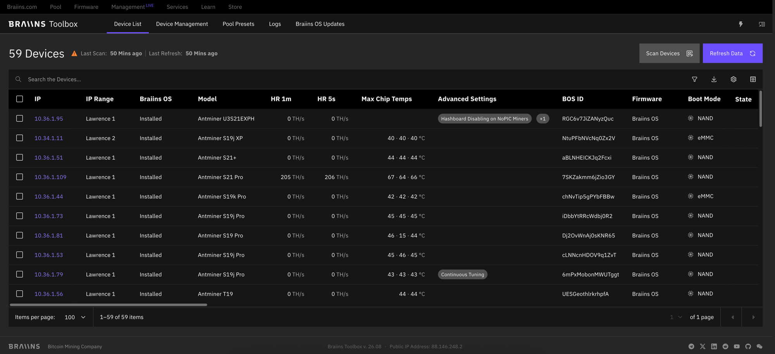Viewport: 775px width, 354px height.
Task: Open Services in the top navigation
Action: 177,7
